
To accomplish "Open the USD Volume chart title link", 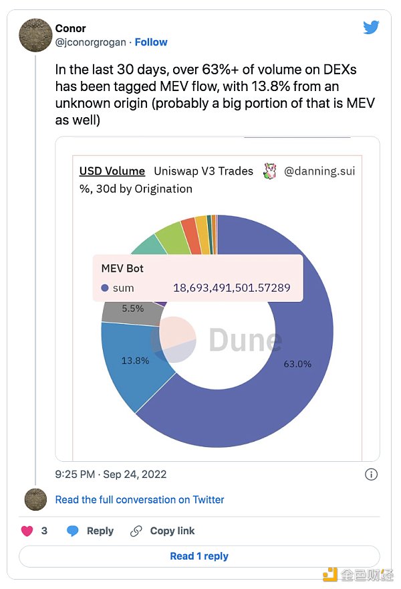I will (x=112, y=171).
